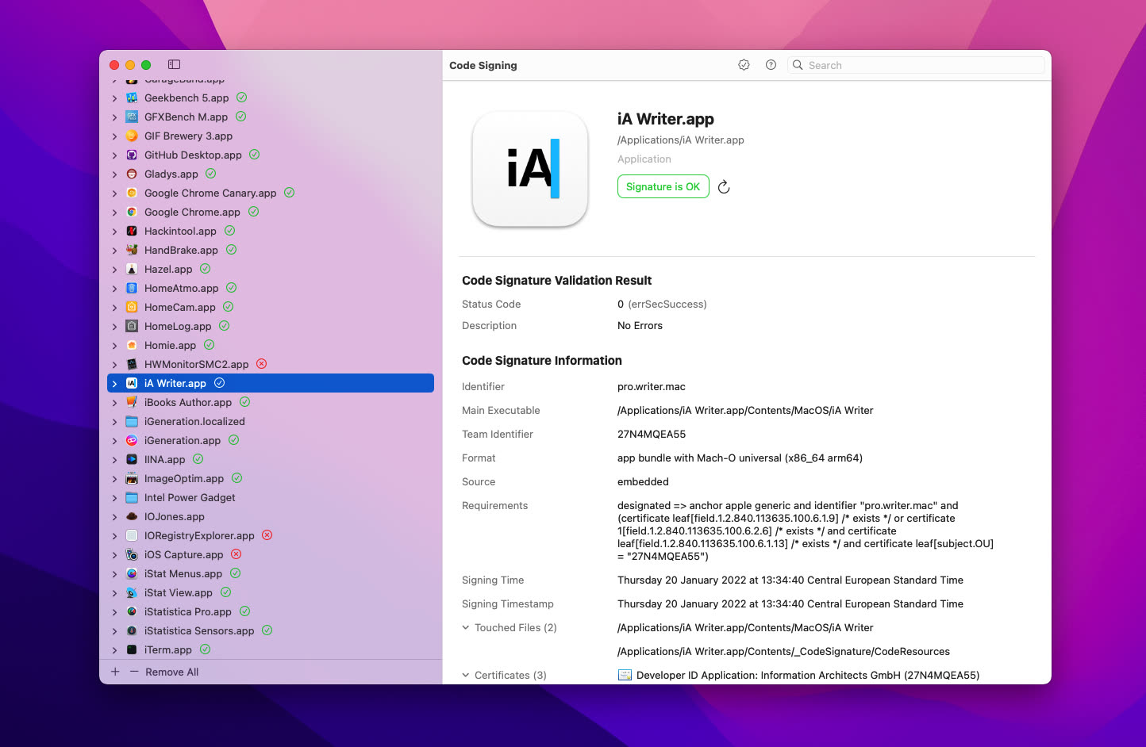Click the HomeLog.app icon
The image size is (1146, 747).
(132, 326)
